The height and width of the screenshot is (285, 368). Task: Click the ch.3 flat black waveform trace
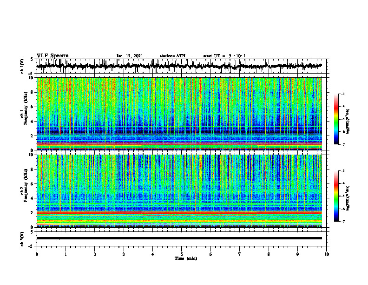pyautogui.click(x=179, y=238)
